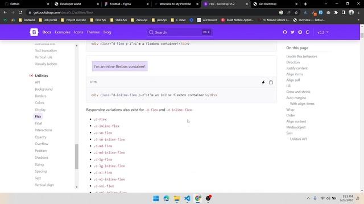Open the Docs navbar item

(x=47, y=32)
